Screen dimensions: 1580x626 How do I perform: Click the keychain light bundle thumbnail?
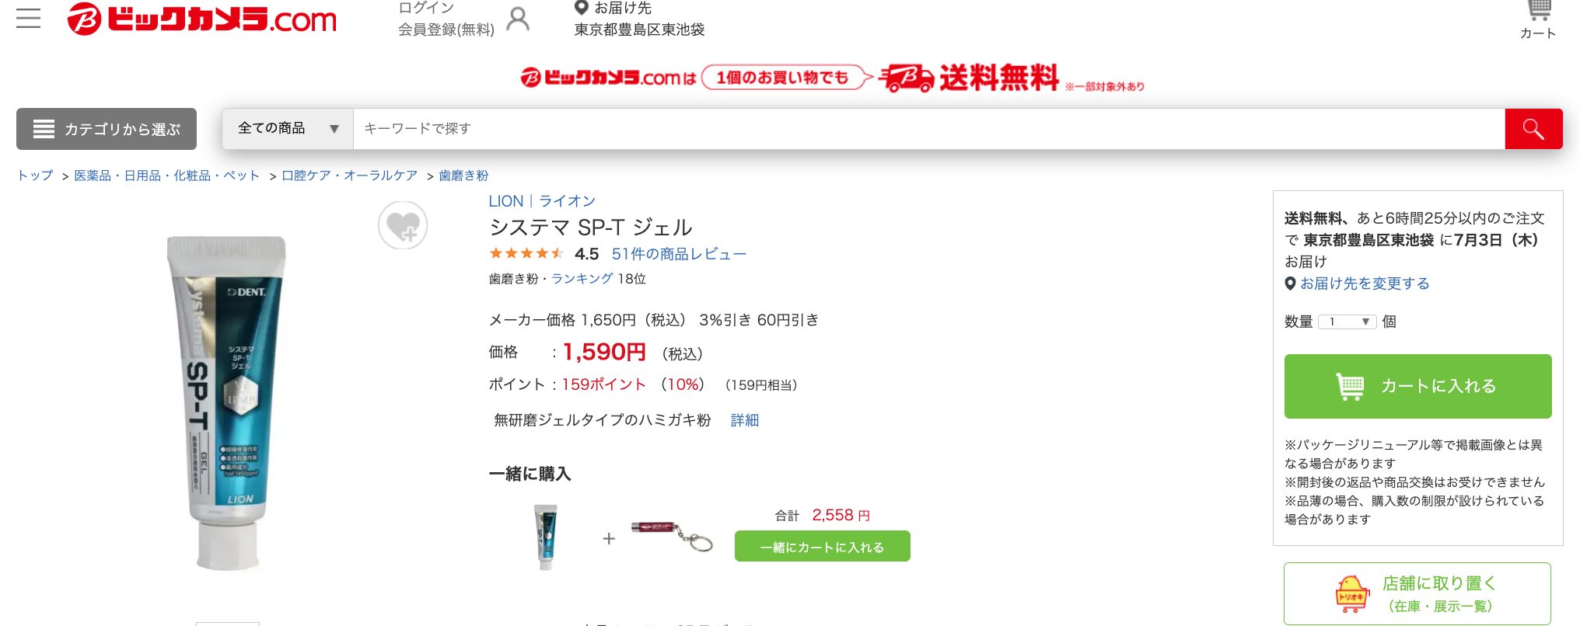pyautogui.click(x=671, y=535)
